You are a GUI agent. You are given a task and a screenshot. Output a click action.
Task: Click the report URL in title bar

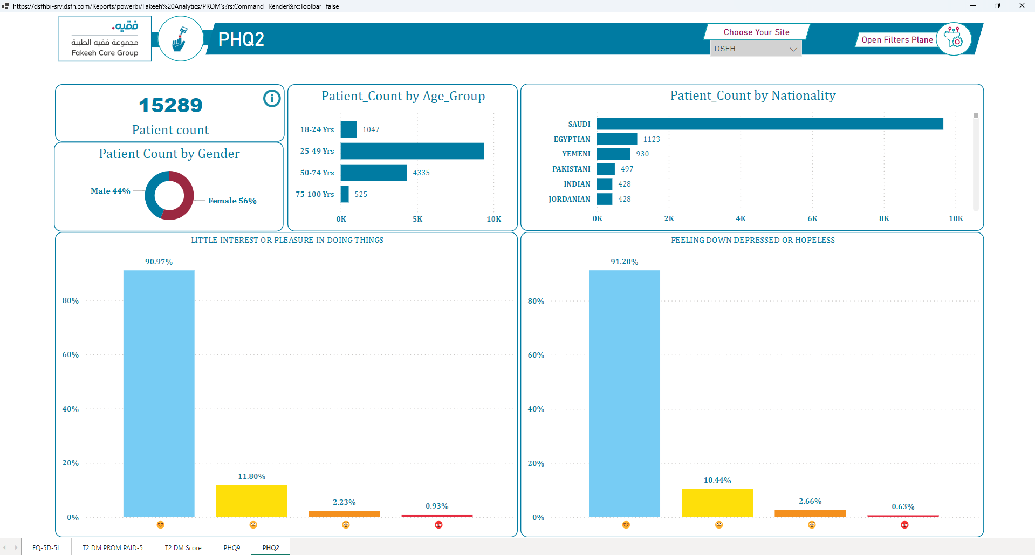(176, 6)
